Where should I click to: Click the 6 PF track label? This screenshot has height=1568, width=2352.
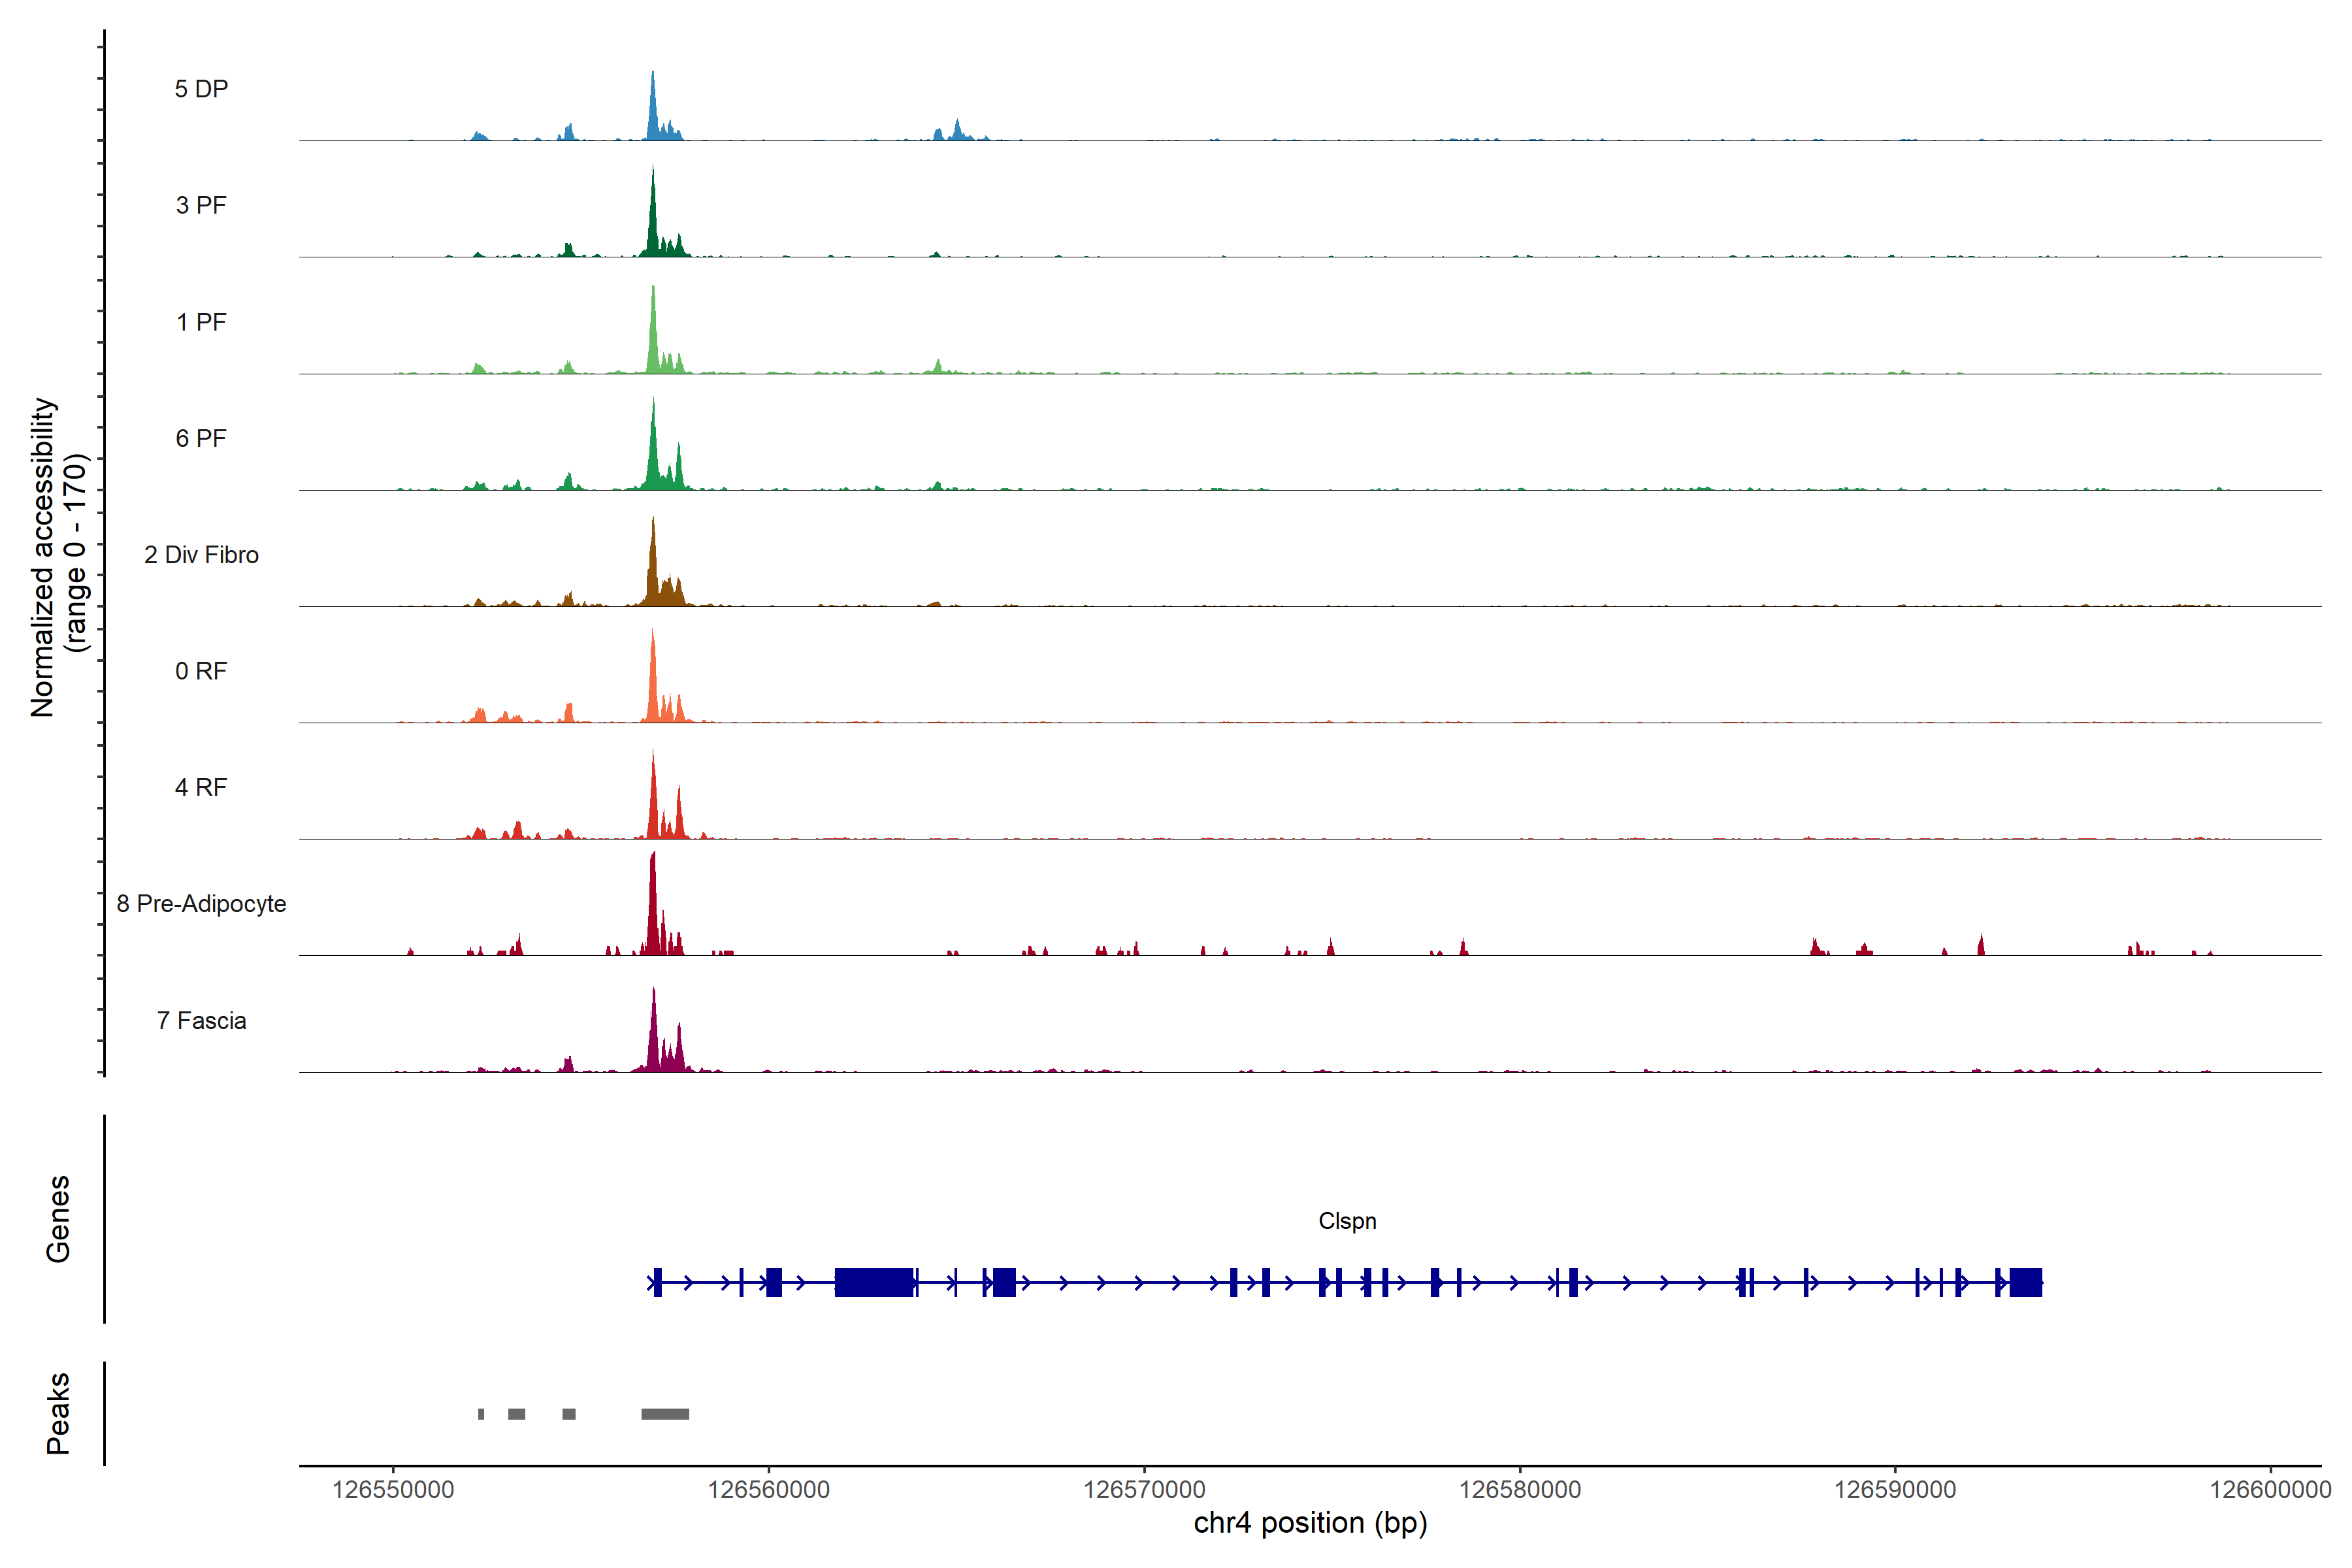201,438
